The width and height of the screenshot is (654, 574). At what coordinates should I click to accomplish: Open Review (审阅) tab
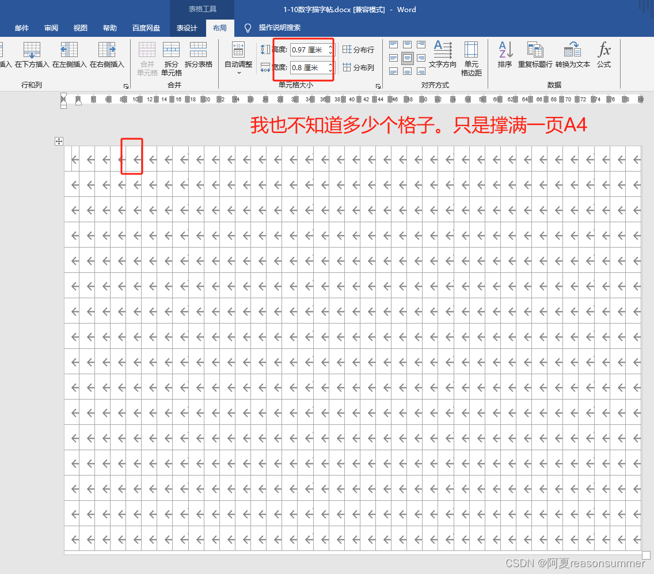pos(51,28)
